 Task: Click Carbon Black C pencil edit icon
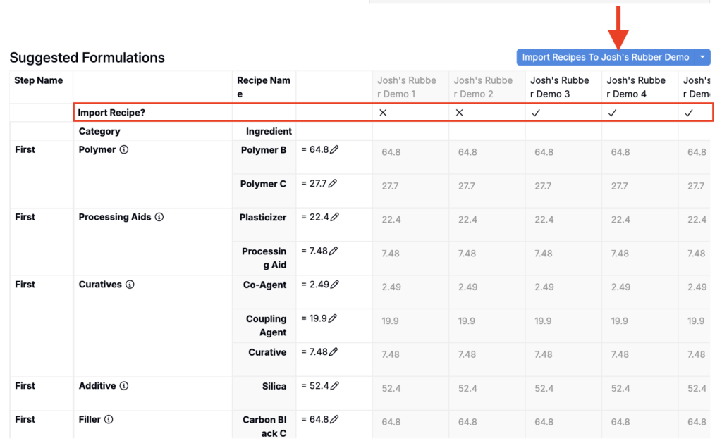click(335, 420)
